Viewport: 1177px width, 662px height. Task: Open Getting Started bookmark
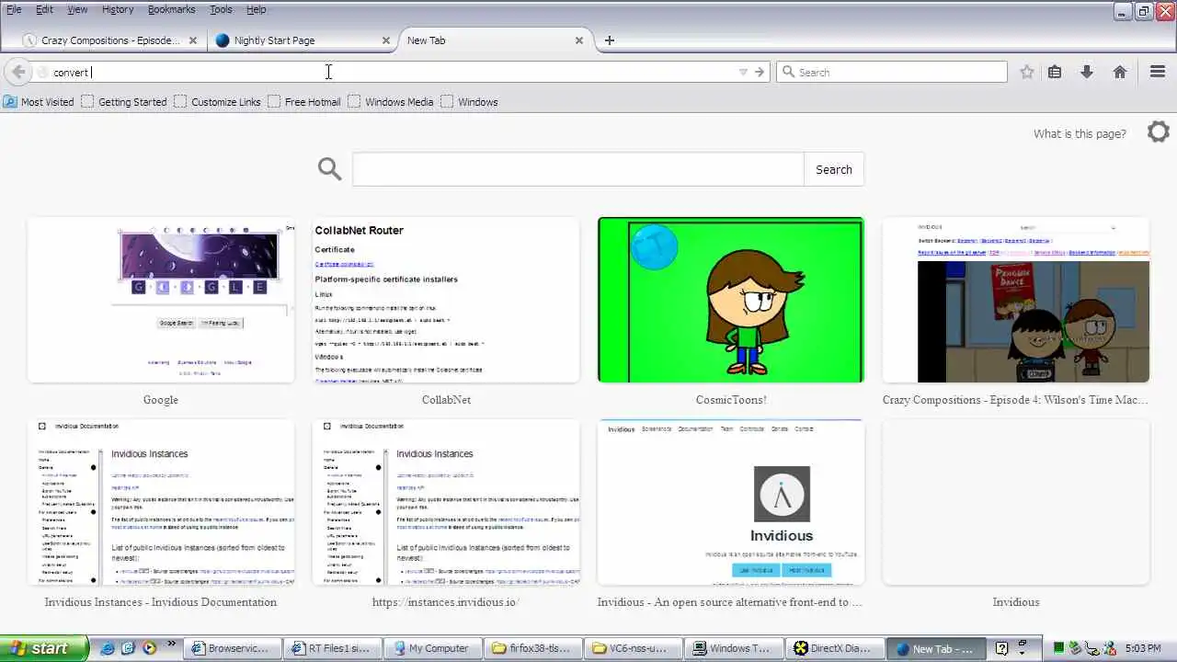(x=124, y=102)
